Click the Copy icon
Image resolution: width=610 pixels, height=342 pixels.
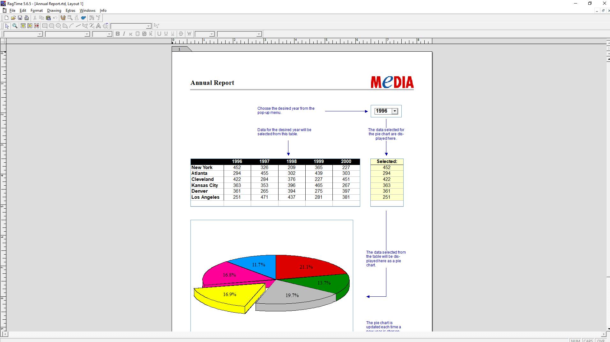tap(41, 18)
